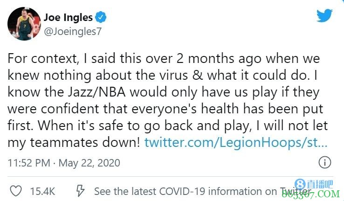Click the words "For context" in the tweet
The height and width of the screenshot is (201, 344).
tap(41, 60)
